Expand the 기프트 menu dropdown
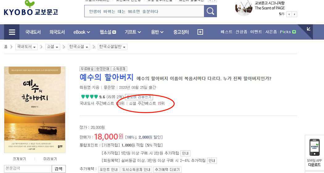This screenshot has width=324, height=173. [x=133, y=32]
